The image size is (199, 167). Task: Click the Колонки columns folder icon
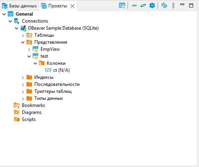click(42, 63)
